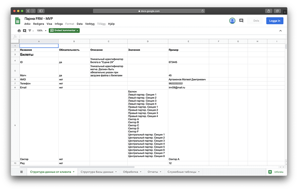This screenshot has width=298, height=190.
Task: Click the print icon in toolbar
Action: [19, 30]
